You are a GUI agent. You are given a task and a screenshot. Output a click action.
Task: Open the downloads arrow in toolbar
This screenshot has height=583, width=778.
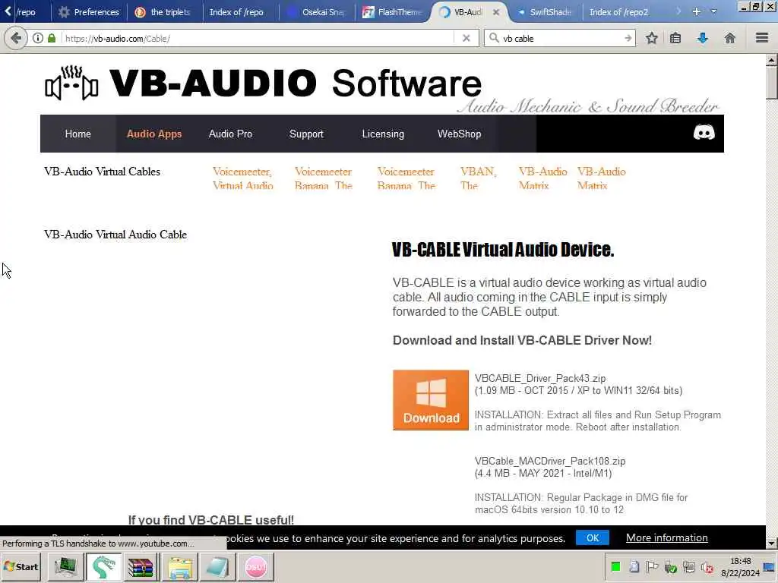[703, 38]
